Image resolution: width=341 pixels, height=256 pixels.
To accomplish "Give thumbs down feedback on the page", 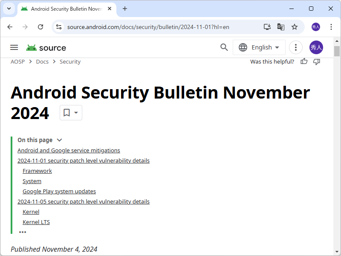I will 316,61.
